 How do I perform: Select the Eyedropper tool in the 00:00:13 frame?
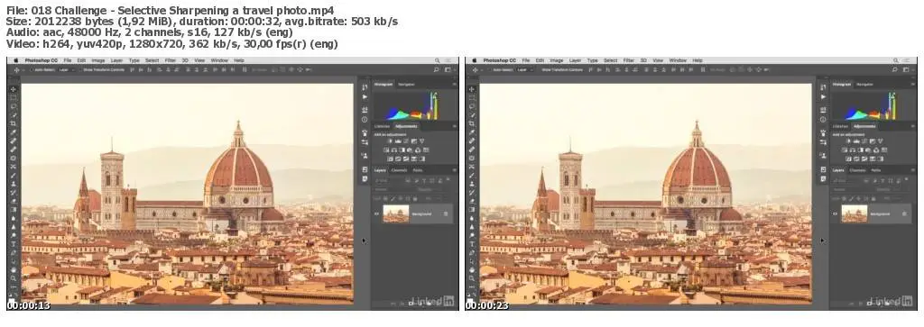(x=13, y=132)
